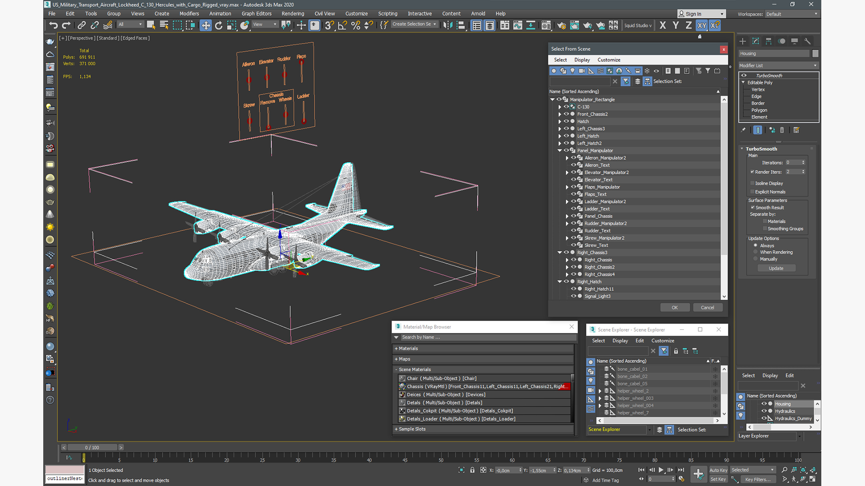Enable Separate by Smoothing Groups checkbox
This screenshot has width=865, height=486.
765,229
